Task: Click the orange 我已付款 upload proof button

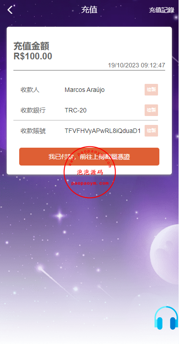Action: [x=89, y=157]
